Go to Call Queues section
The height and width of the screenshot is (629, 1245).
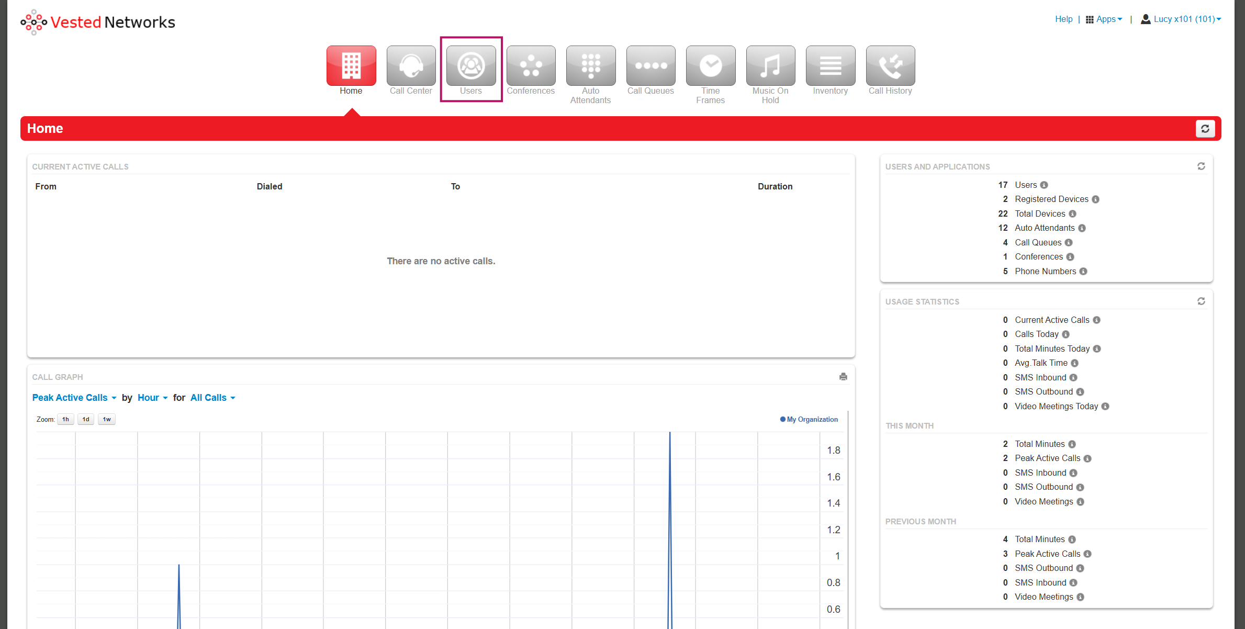click(650, 66)
